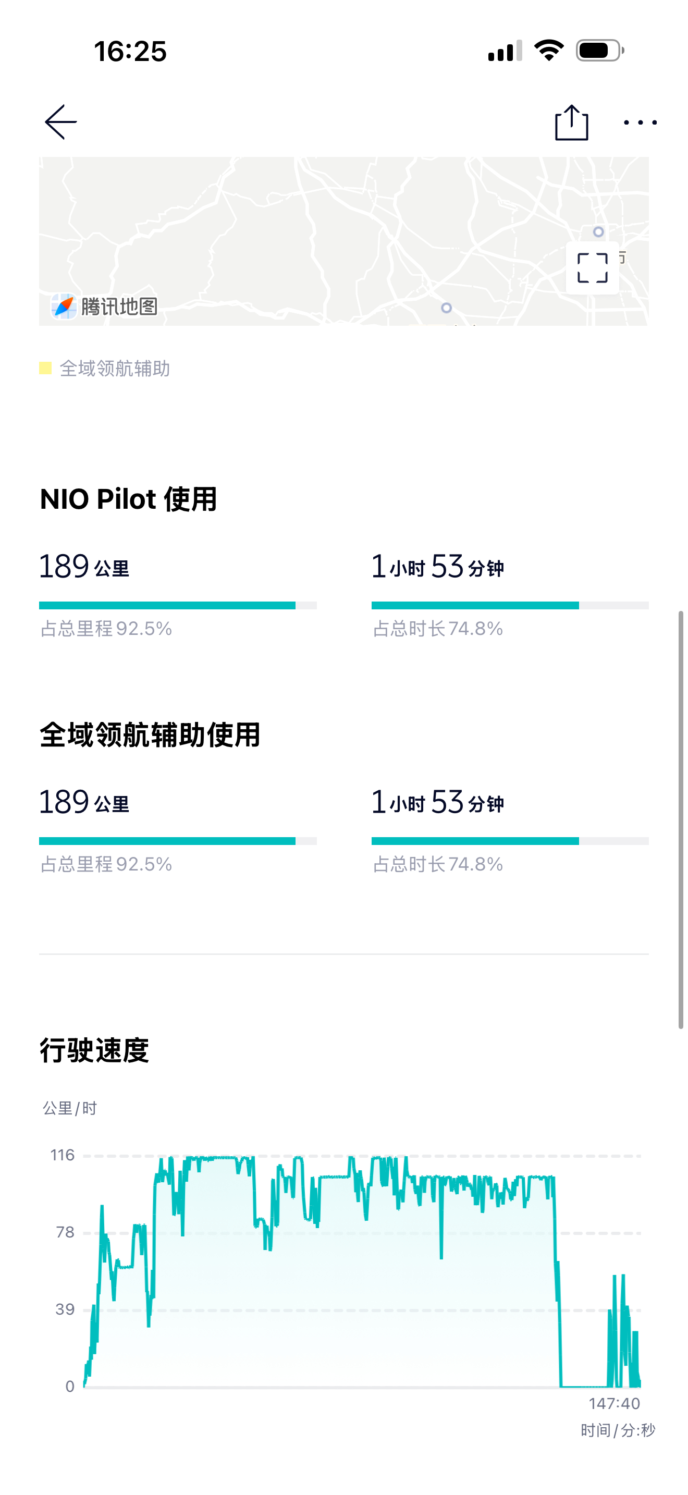Viewport: 688px width, 1495px height.
Task: Expand map to fullscreen
Action: point(592,268)
